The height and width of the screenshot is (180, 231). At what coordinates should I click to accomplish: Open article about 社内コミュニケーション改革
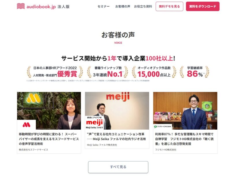(x=116, y=136)
